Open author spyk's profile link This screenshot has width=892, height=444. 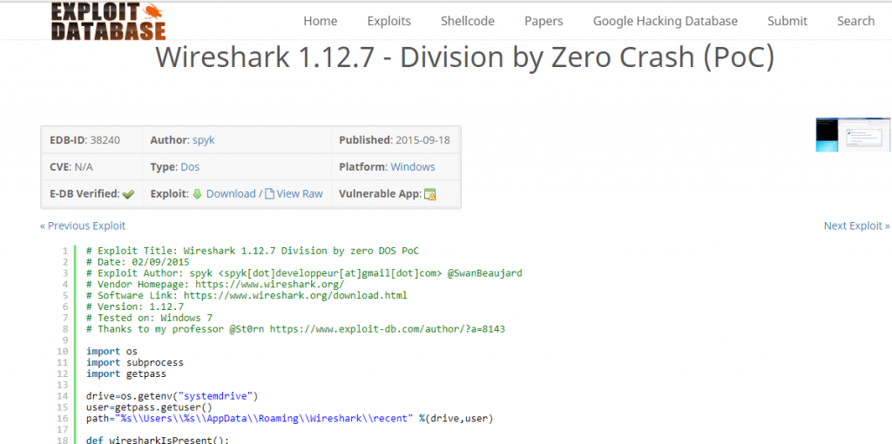(203, 140)
